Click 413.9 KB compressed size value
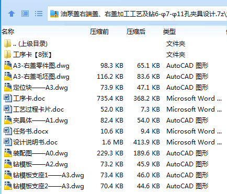 [146, 142]
